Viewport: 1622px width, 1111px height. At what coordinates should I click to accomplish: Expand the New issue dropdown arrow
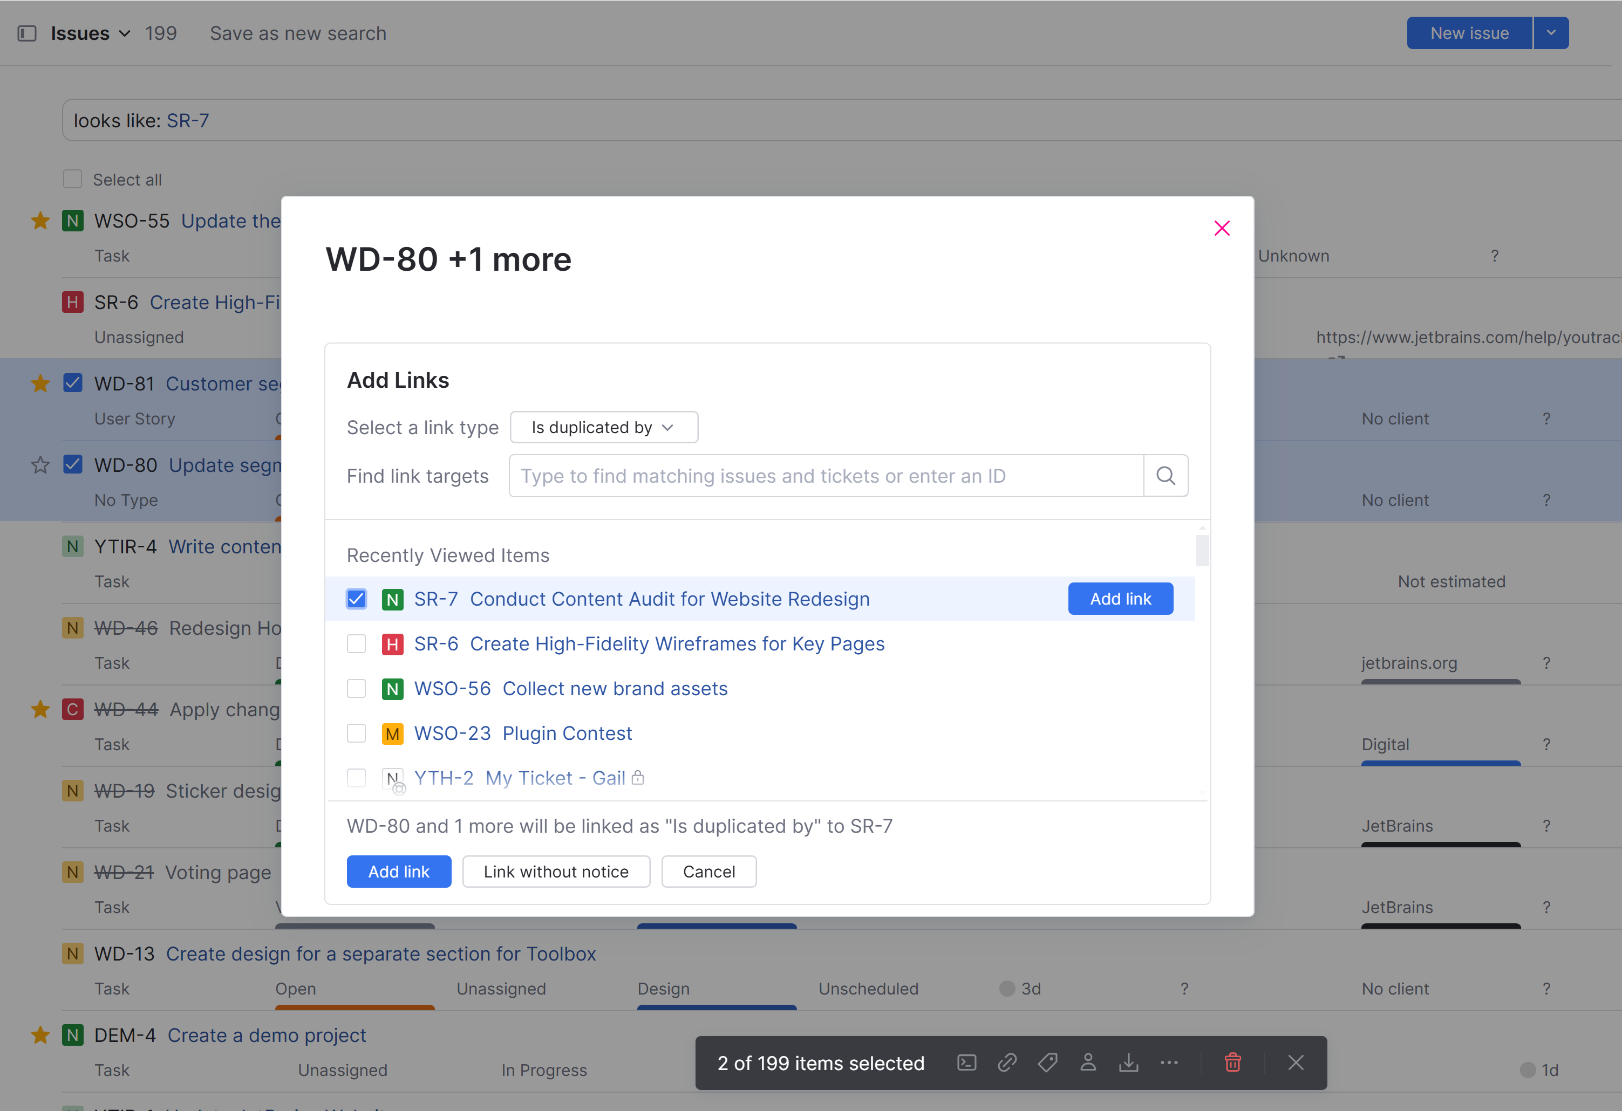point(1551,33)
